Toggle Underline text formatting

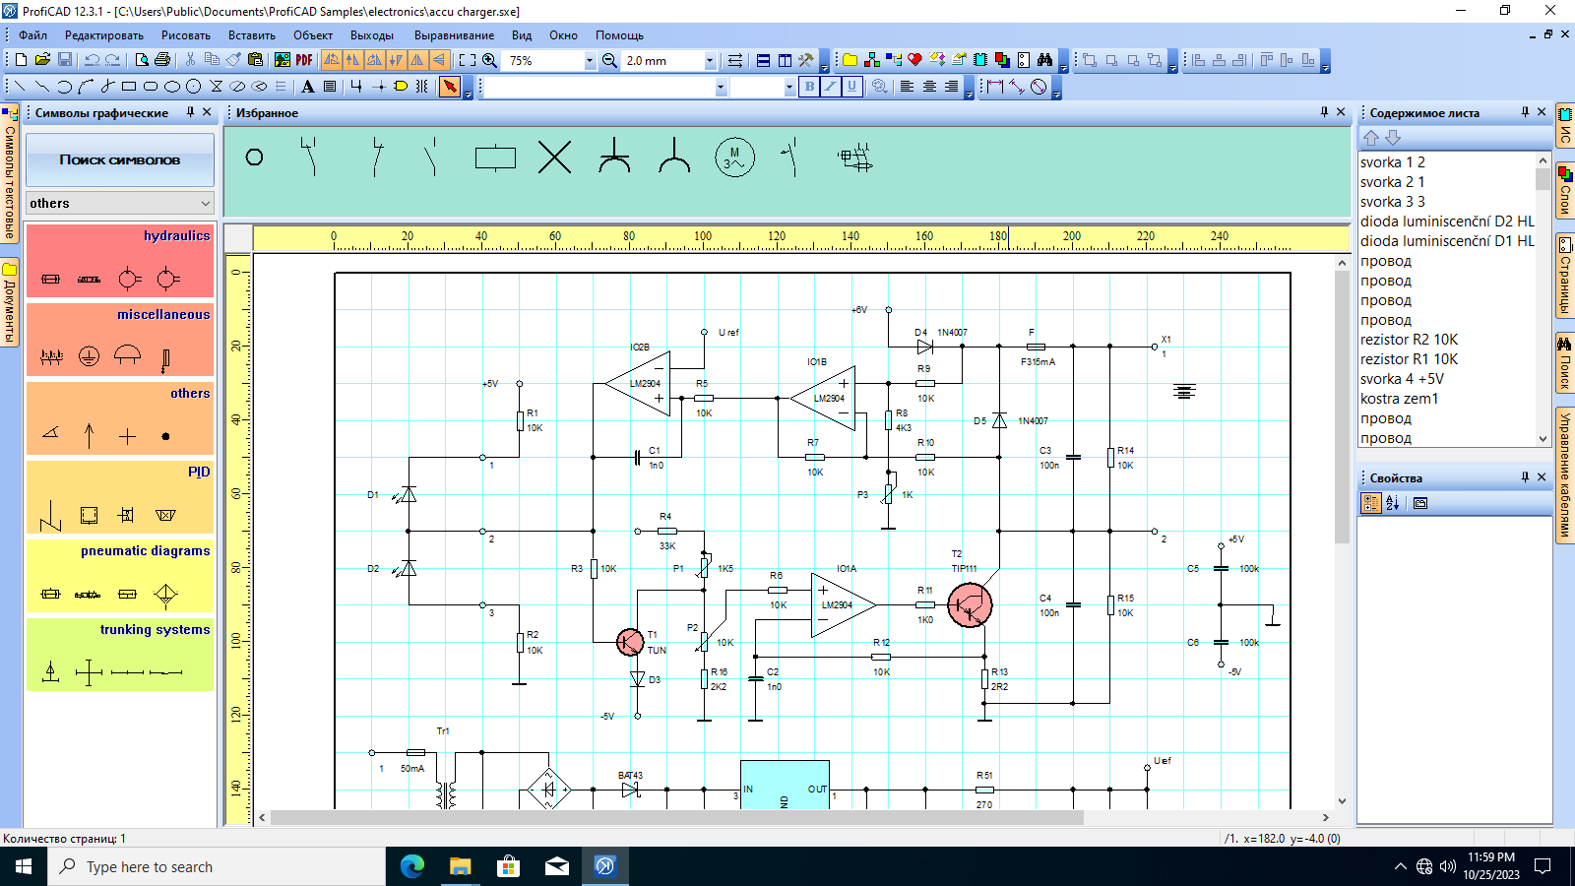tap(852, 87)
